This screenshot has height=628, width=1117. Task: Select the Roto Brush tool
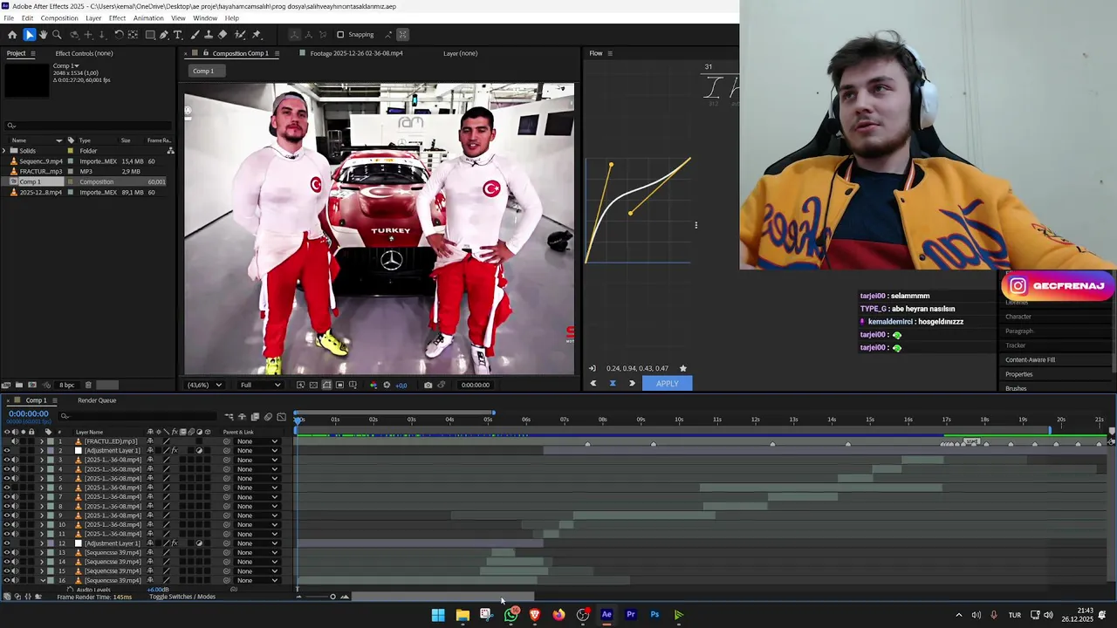pos(240,35)
